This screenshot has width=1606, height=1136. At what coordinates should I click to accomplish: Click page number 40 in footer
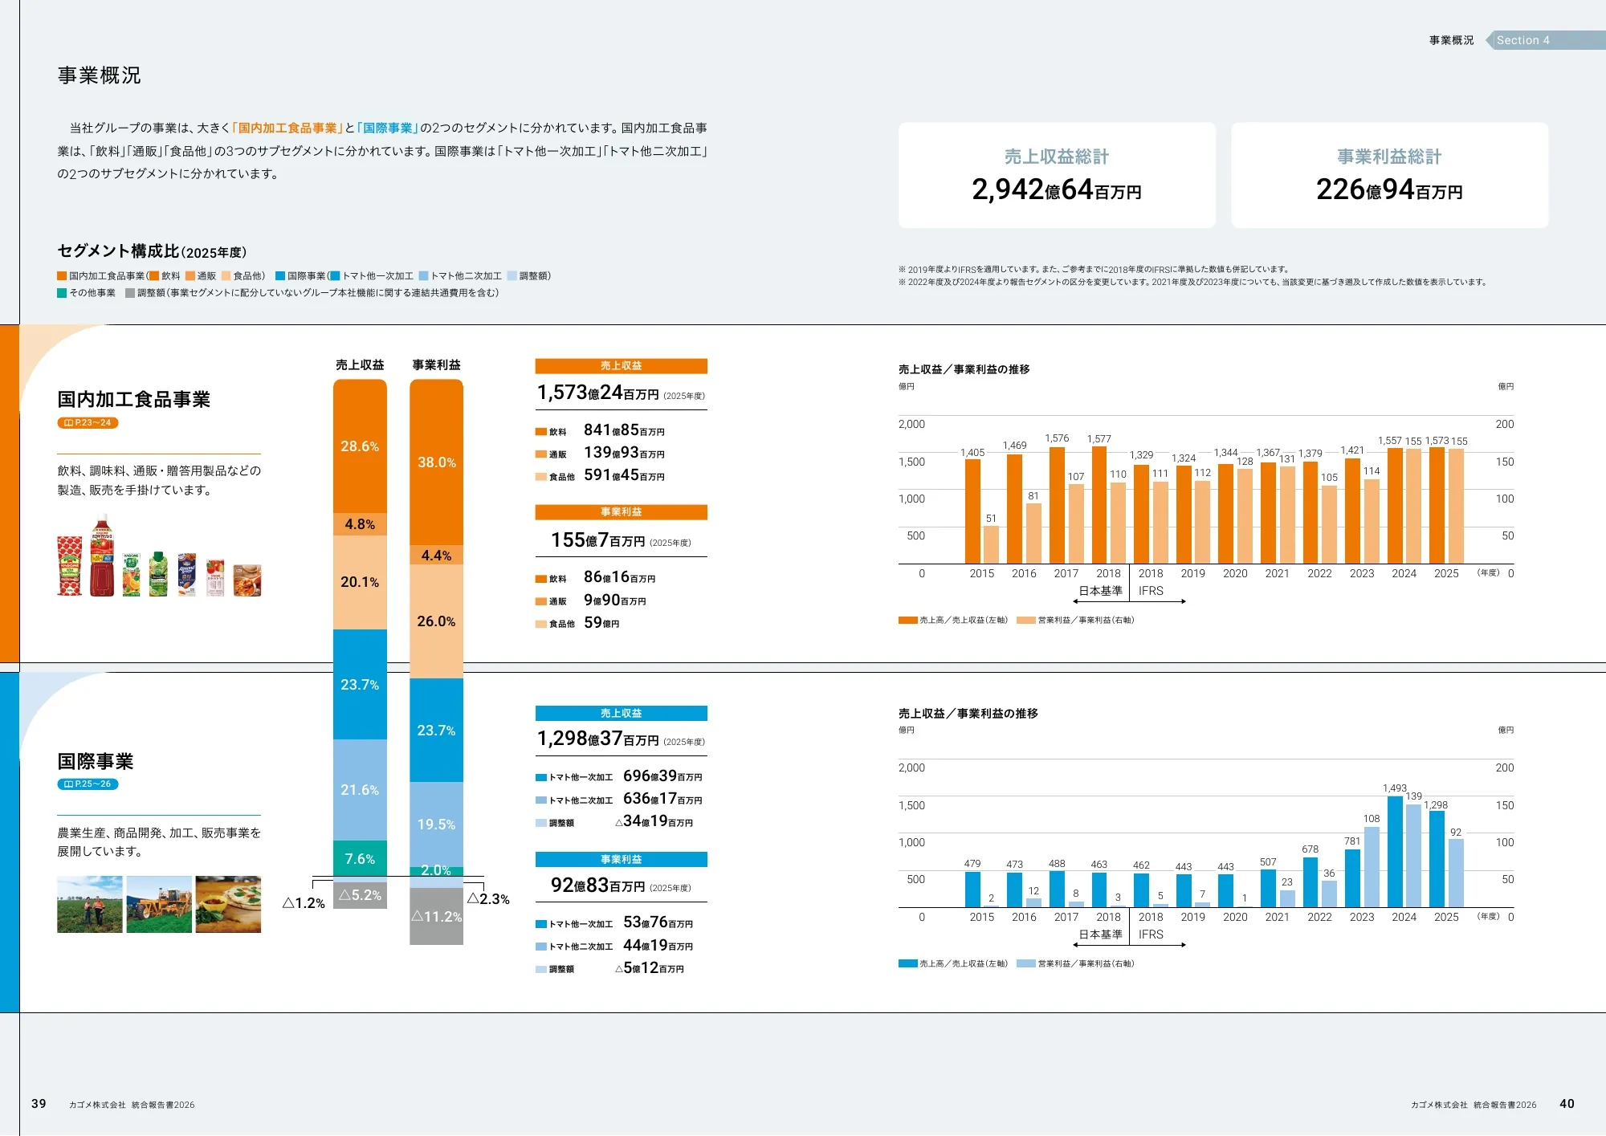pyautogui.click(x=1567, y=1104)
